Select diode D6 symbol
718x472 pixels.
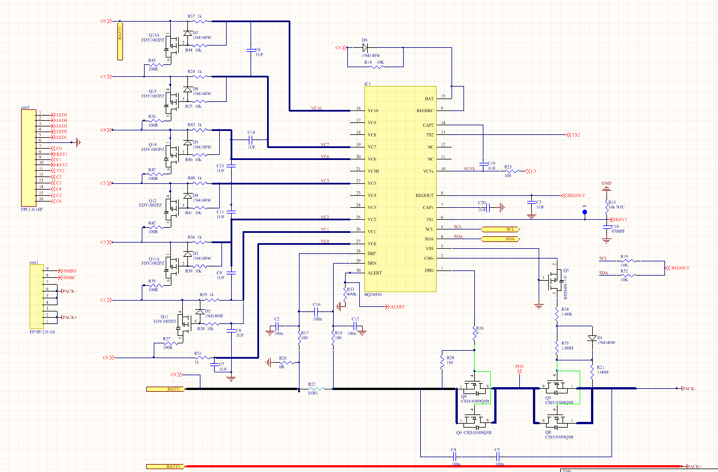pyautogui.click(x=365, y=48)
